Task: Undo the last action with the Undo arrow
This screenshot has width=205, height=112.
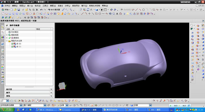Action: tap(41, 10)
